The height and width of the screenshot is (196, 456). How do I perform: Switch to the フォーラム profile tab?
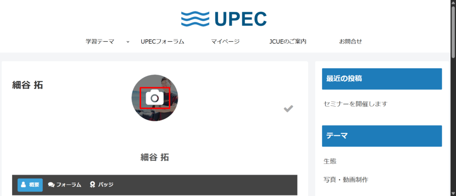click(65, 185)
